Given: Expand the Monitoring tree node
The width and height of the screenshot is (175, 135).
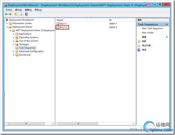Looking at the screenshot, I should pyautogui.click(x=14, y=55).
